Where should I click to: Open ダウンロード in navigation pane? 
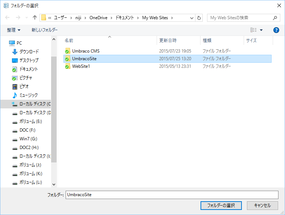point(25,51)
